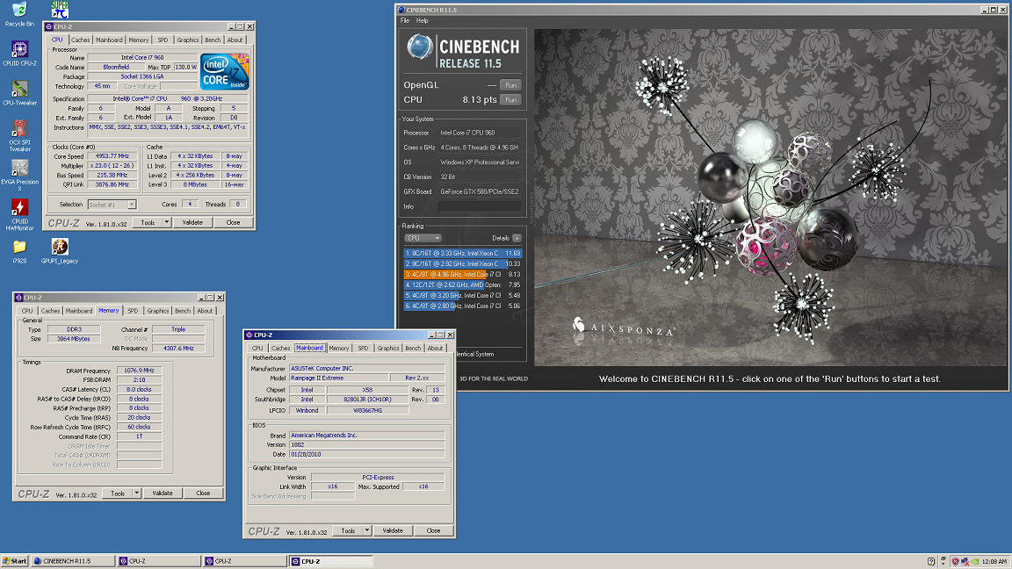
Task: Select the i7920 folder on the desktop
Action: click(19, 252)
